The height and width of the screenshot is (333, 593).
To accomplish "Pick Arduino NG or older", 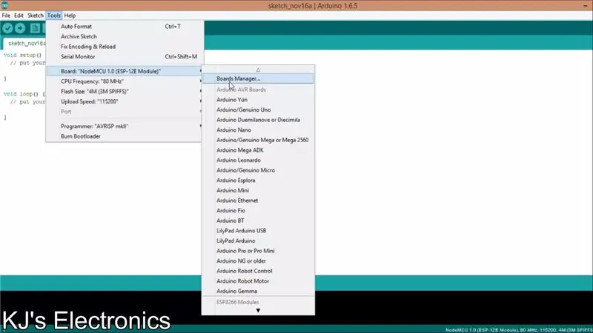I will (258, 261).
